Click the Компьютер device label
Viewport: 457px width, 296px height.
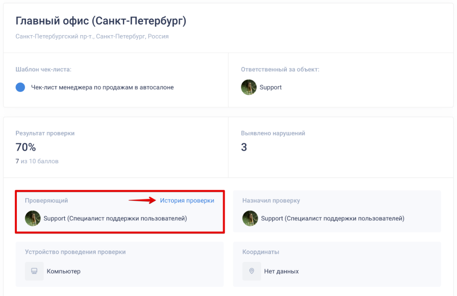(63, 271)
